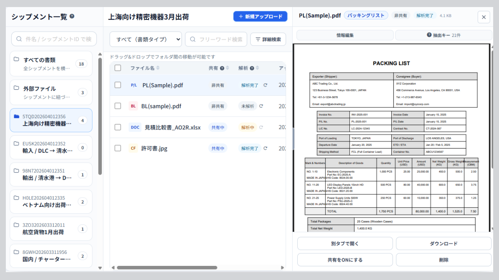Click the re-analyze icon for BL(sample).pdf
The width and height of the screenshot is (499, 280).
coord(261,106)
